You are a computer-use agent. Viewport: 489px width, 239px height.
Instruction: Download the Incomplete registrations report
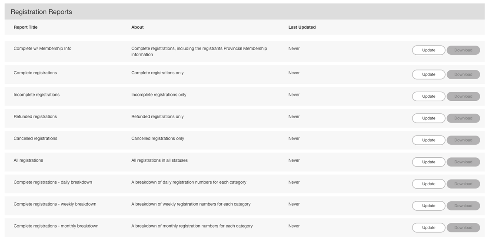click(x=463, y=96)
